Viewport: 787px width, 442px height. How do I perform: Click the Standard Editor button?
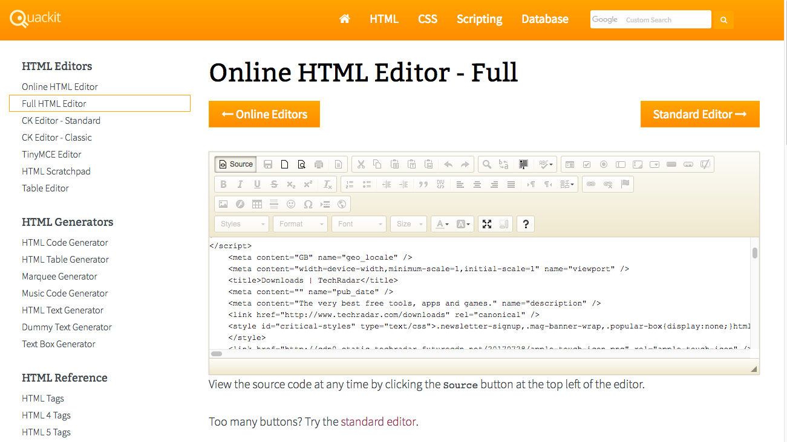(700, 114)
